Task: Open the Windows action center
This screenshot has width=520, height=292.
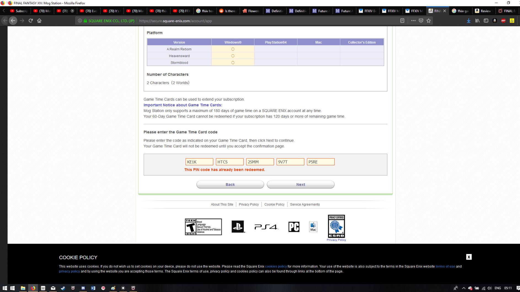Action: coord(518,288)
